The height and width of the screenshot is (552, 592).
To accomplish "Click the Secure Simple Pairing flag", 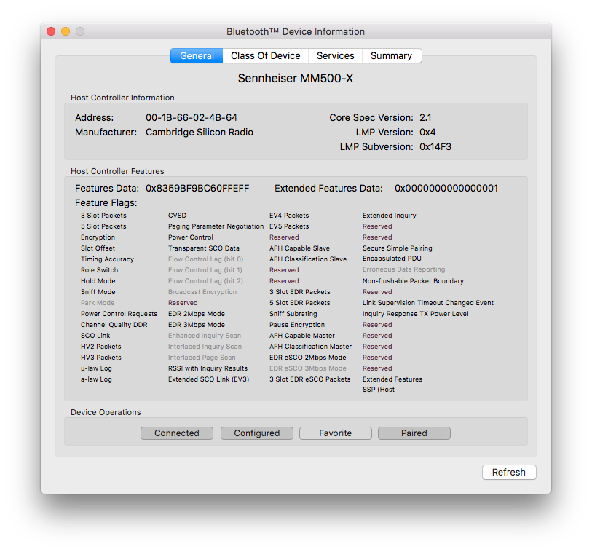I will point(397,248).
